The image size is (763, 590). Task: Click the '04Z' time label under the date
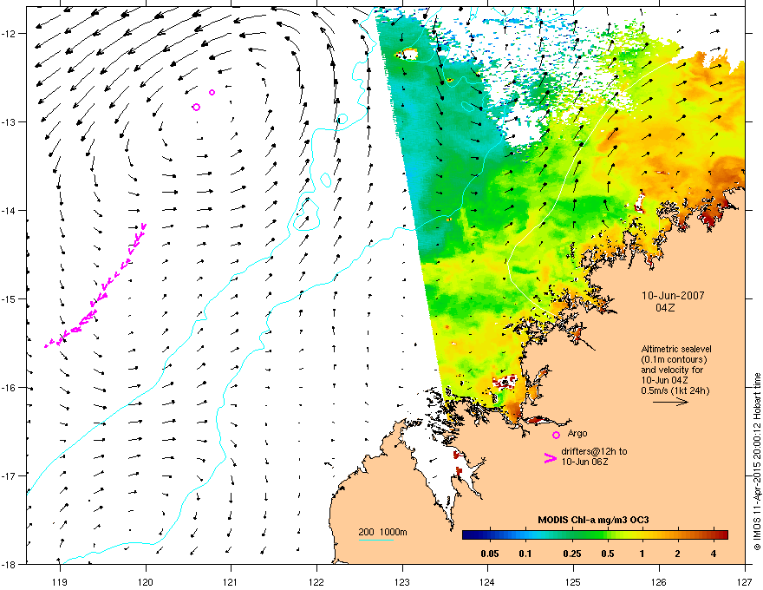665,308
